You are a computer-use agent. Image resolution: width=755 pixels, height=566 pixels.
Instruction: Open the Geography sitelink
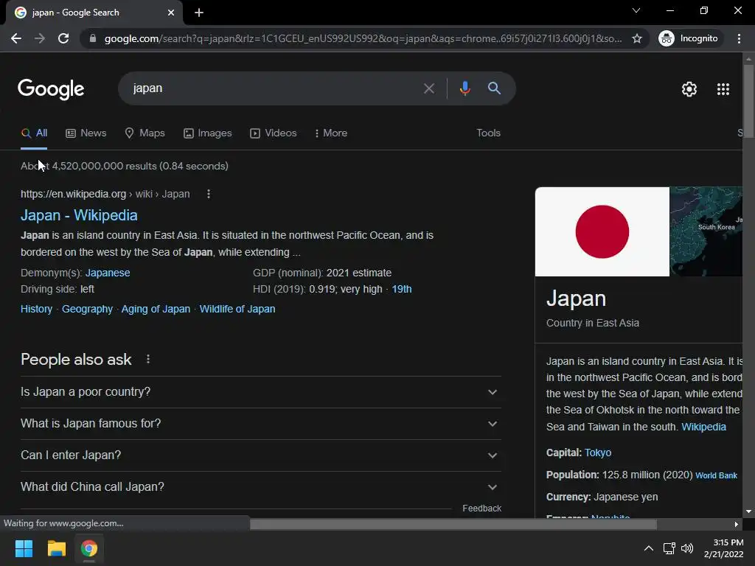click(x=87, y=309)
